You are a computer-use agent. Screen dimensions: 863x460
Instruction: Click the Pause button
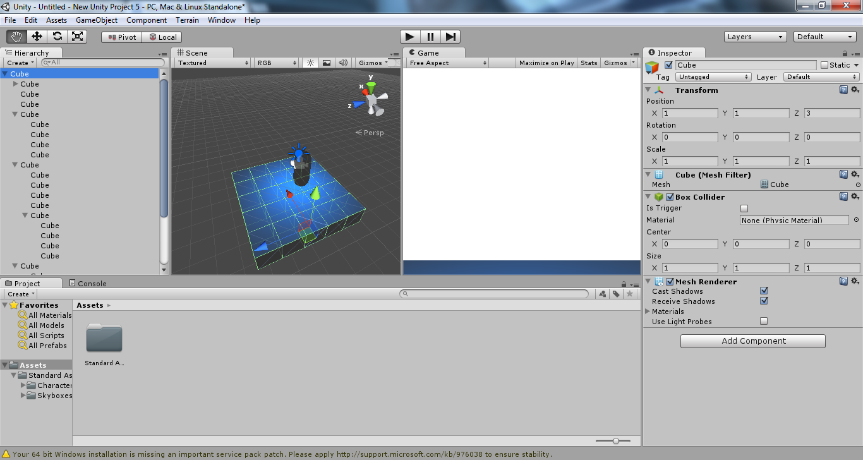click(x=430, y=37)
